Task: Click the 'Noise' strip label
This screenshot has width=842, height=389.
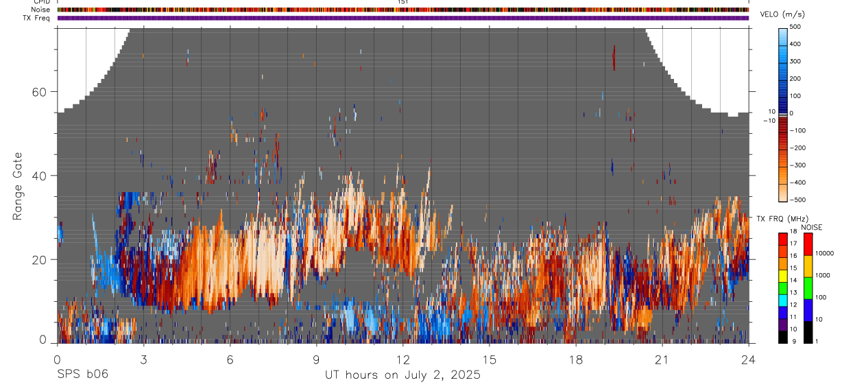Action: click(41, 10)
